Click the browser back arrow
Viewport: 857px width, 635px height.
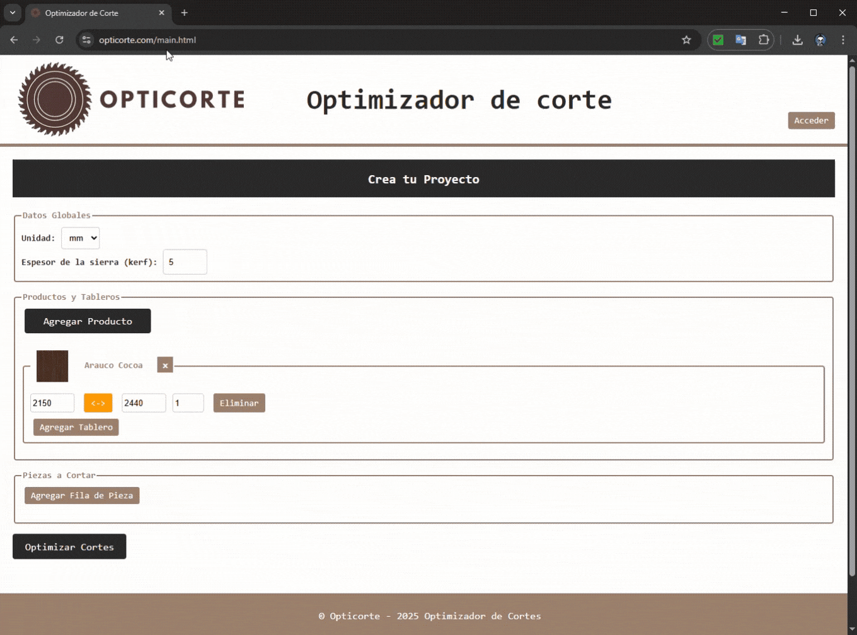click(x=14, y=40)
